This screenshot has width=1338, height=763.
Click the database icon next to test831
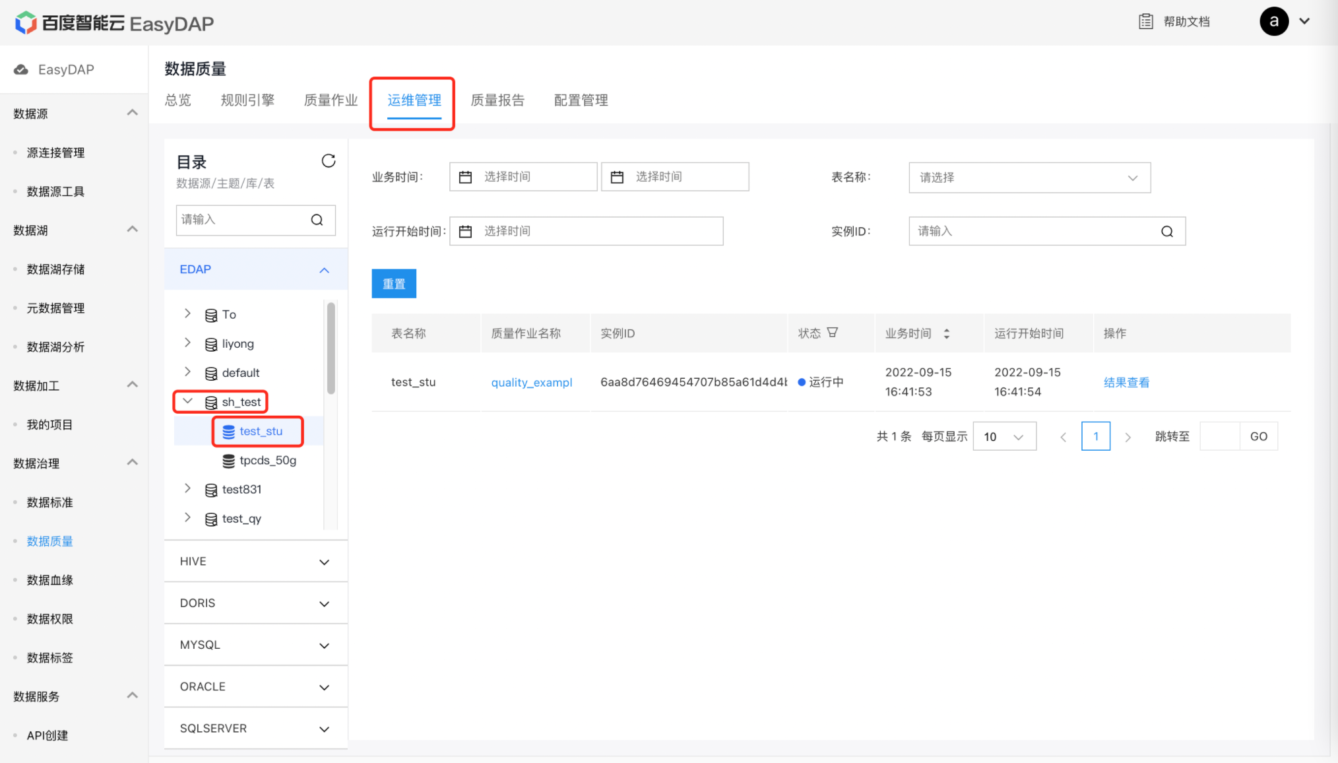[211, 490]
